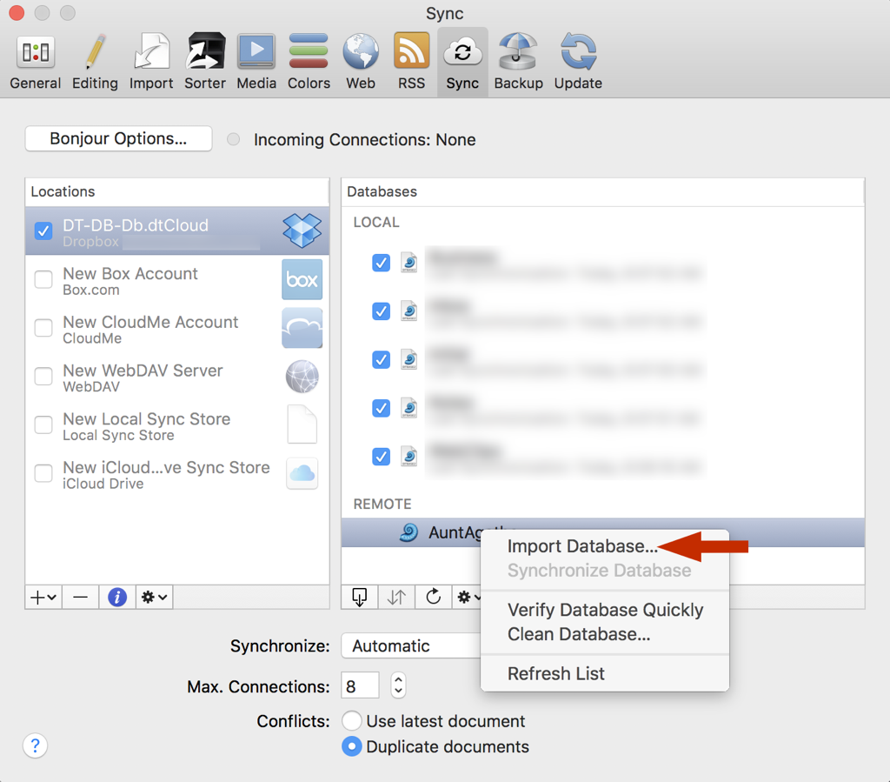890x782 pixels.
Task: Open the Sorter preferences pane
Action: pos(205,62)
